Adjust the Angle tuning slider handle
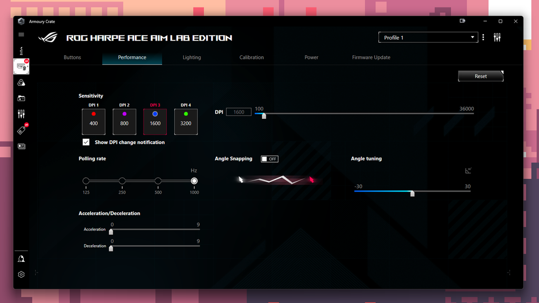This screenshot has width=539, height=303. [x=413, y=193]
